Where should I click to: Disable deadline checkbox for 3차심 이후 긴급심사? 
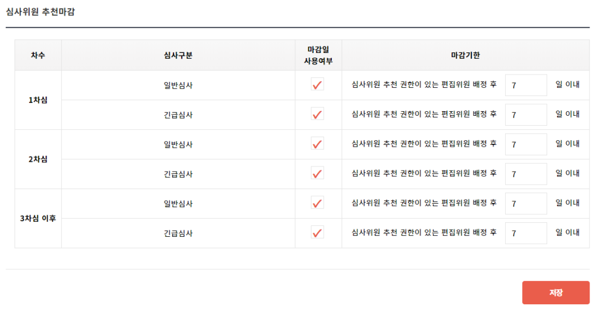[x=317, y=233]
